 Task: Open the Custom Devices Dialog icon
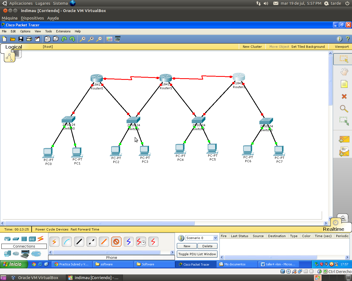tap(117, 39)
